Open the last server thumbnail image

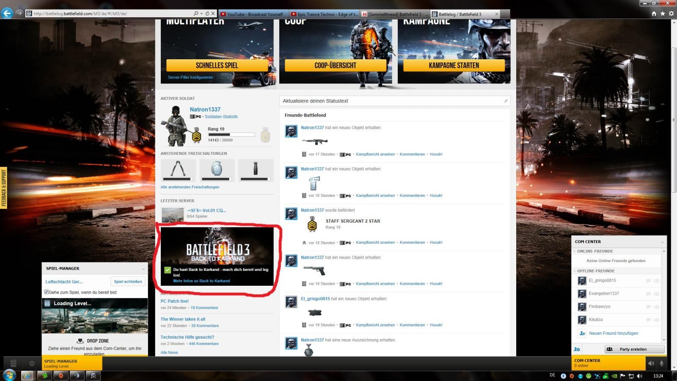[x=173, y=214]
